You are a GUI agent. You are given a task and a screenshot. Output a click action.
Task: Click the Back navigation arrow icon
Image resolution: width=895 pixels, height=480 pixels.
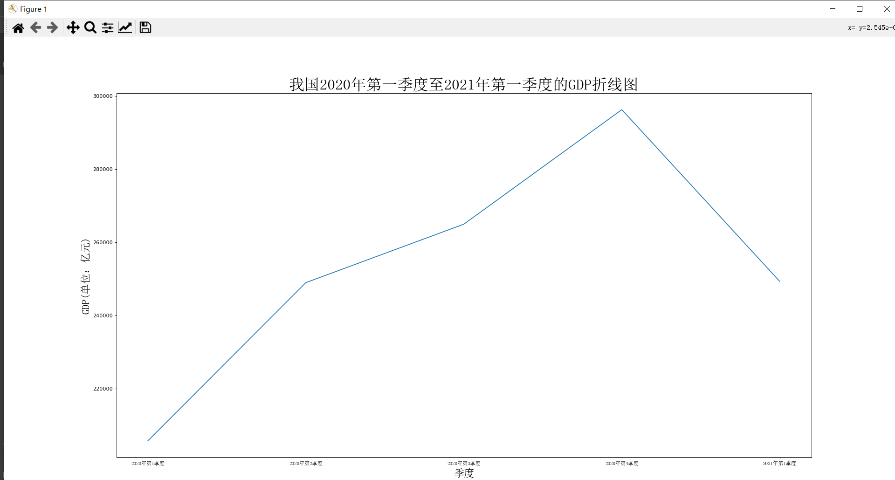click(35, 27)
